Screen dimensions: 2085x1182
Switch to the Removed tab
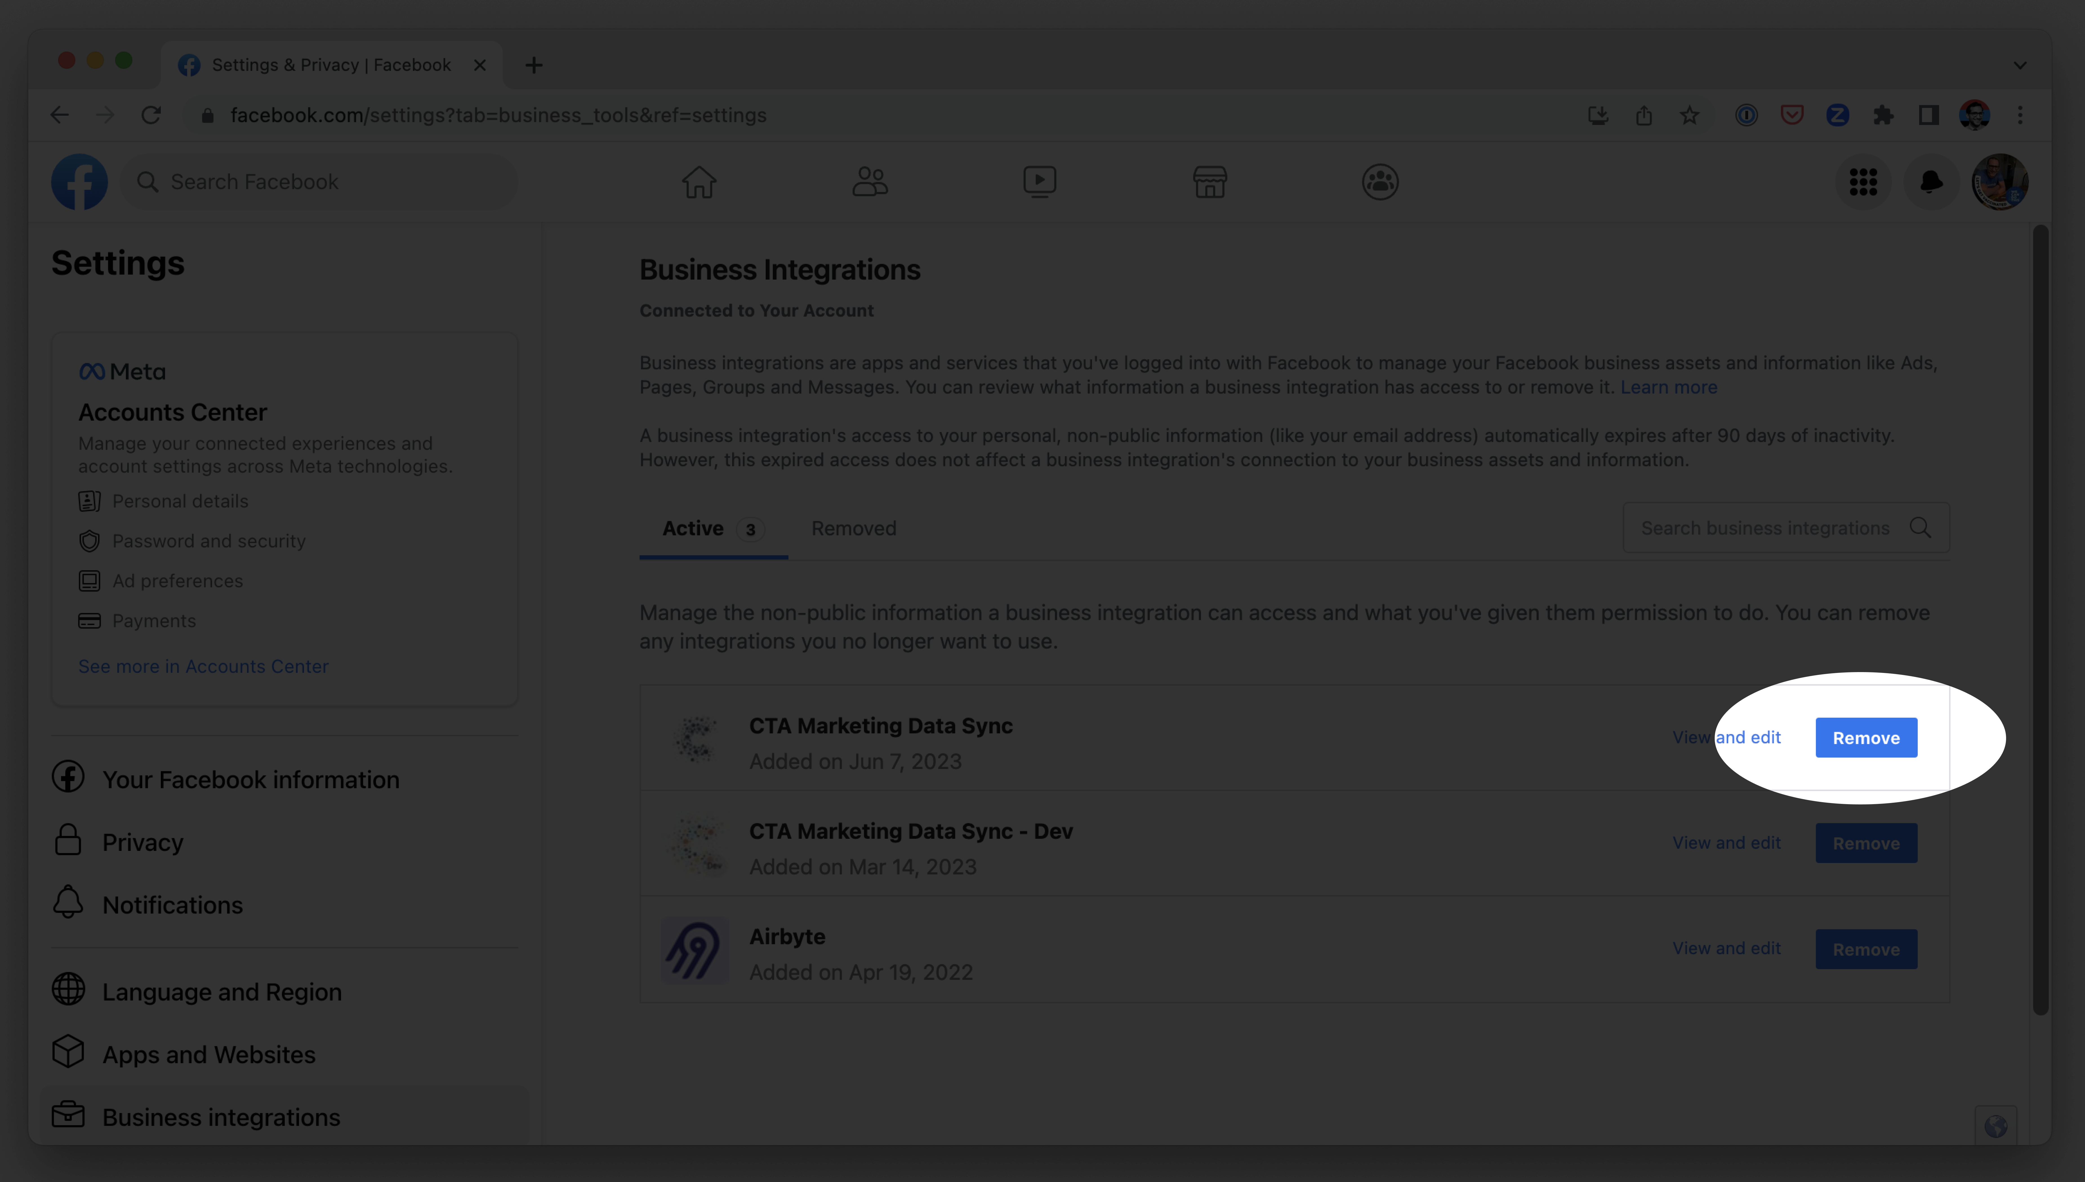[853, 528]
